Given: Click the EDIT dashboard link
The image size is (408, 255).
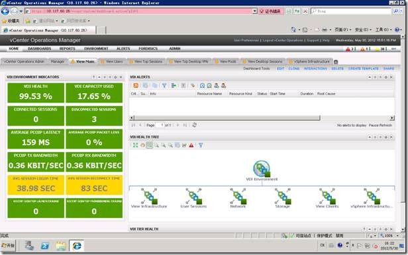Looking at the screenshot, I should [x=281, y=69].
